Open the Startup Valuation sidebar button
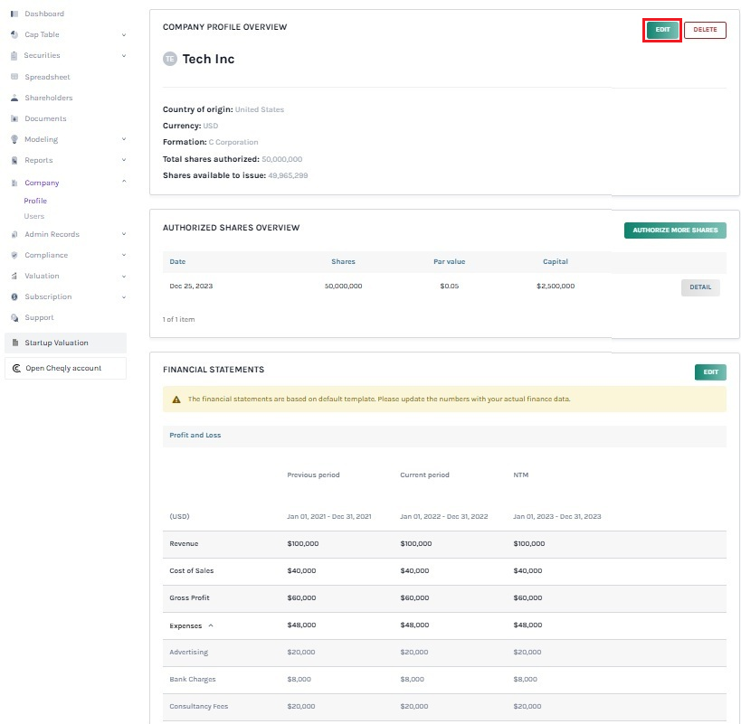The image size is (741, 724). (65, 343)
